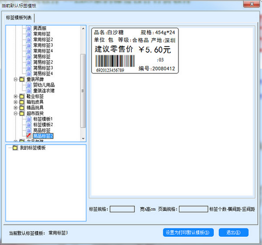Select the 常用标签2 template name
Screen dimensions: 262x245
pyautogui.click(x=43, y=40)
